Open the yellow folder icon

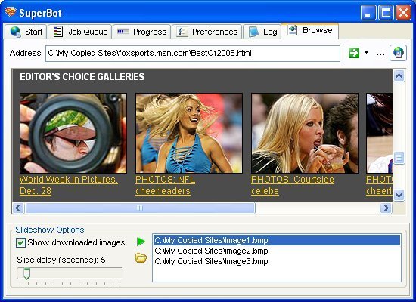point(141,257)
